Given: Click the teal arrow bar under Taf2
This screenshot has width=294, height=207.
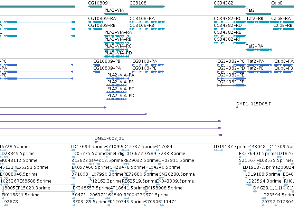Looking at the screenshot, I should [x=258, y=14].
